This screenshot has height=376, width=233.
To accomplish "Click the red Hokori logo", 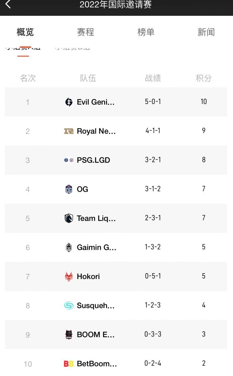I will click(x=69, y=276).
